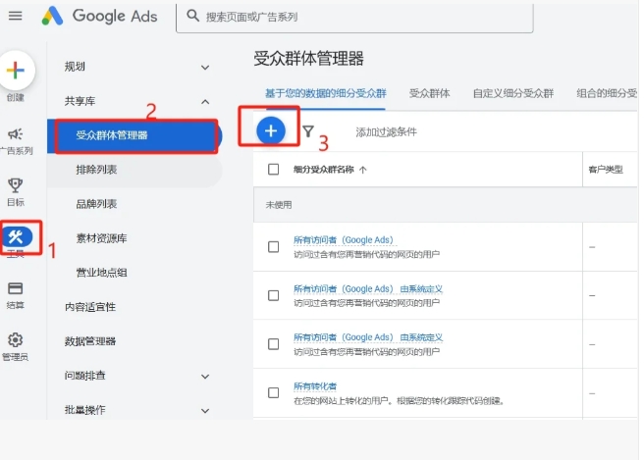Click the 未使用 group row label
The height and width of the screenshot is (460, 644).
(279, 205)
